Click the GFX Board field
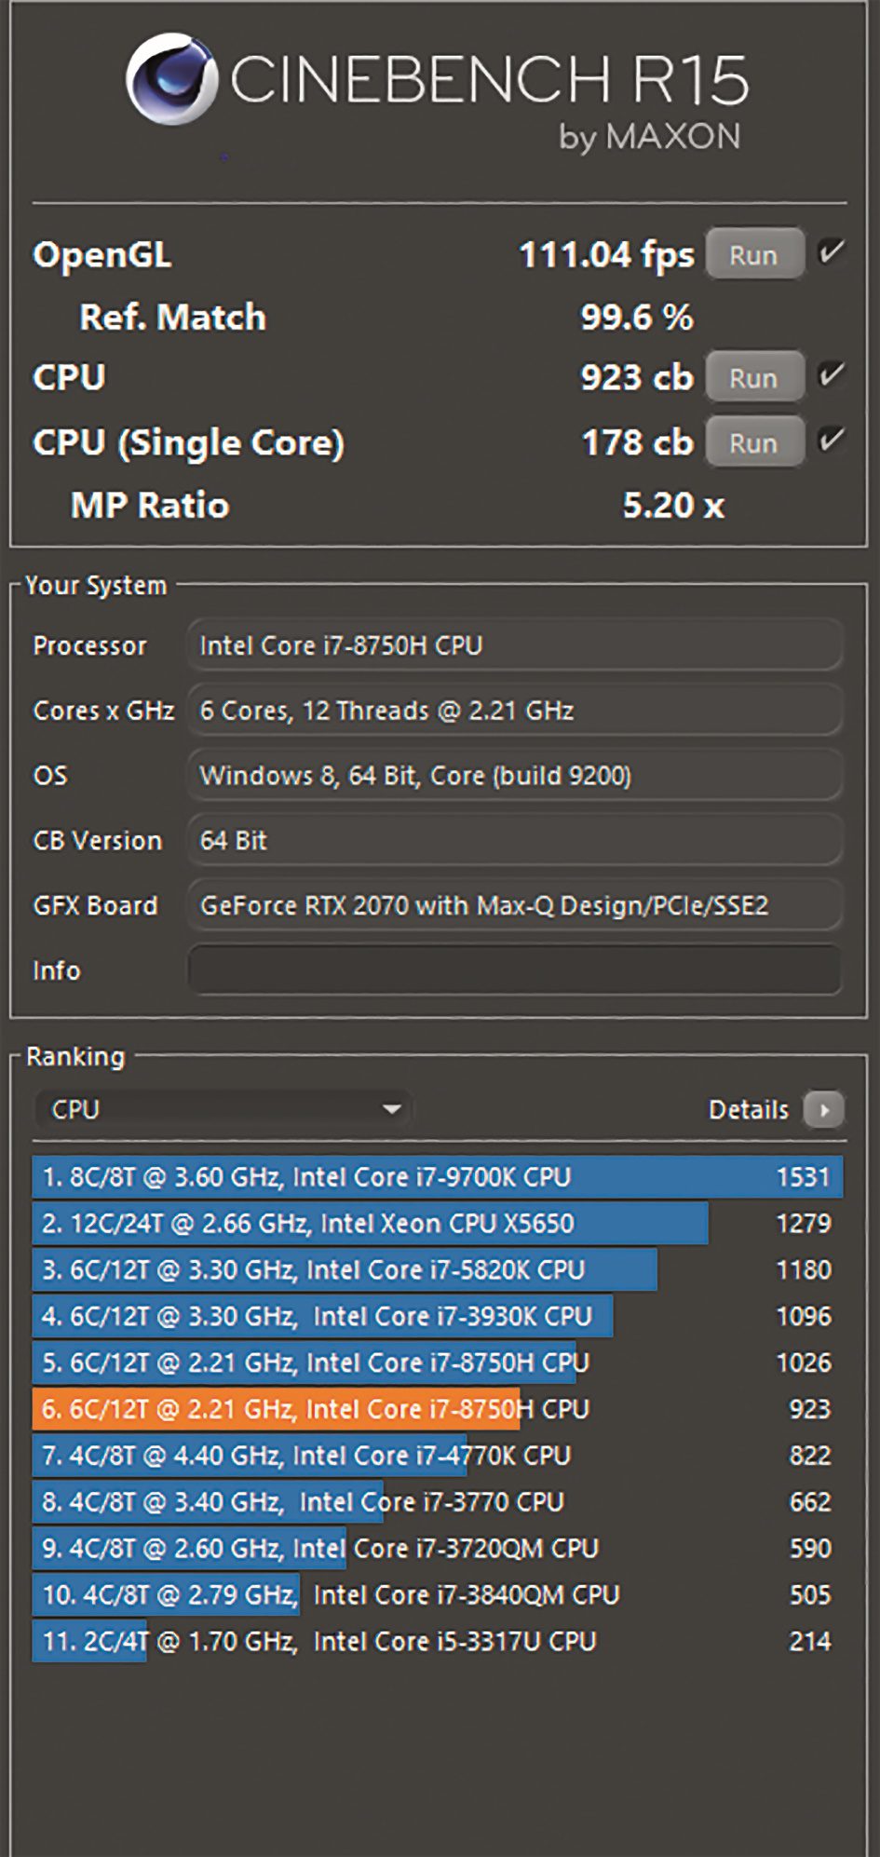This screenshot has height=1857, width=880. [514, 905]
